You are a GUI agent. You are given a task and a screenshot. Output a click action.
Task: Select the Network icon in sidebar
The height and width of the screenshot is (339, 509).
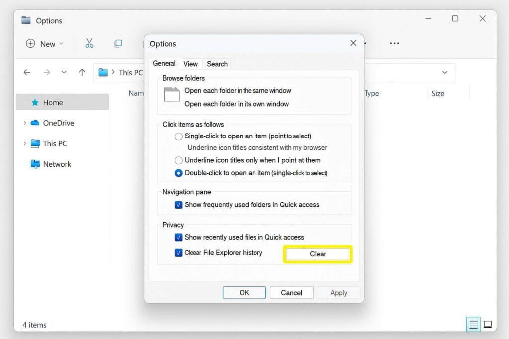[x=35, y=164]
